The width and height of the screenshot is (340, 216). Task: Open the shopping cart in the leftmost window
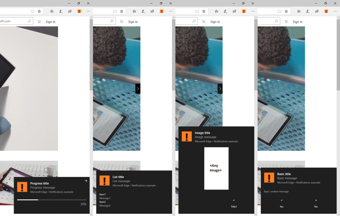tap(39, 22)
